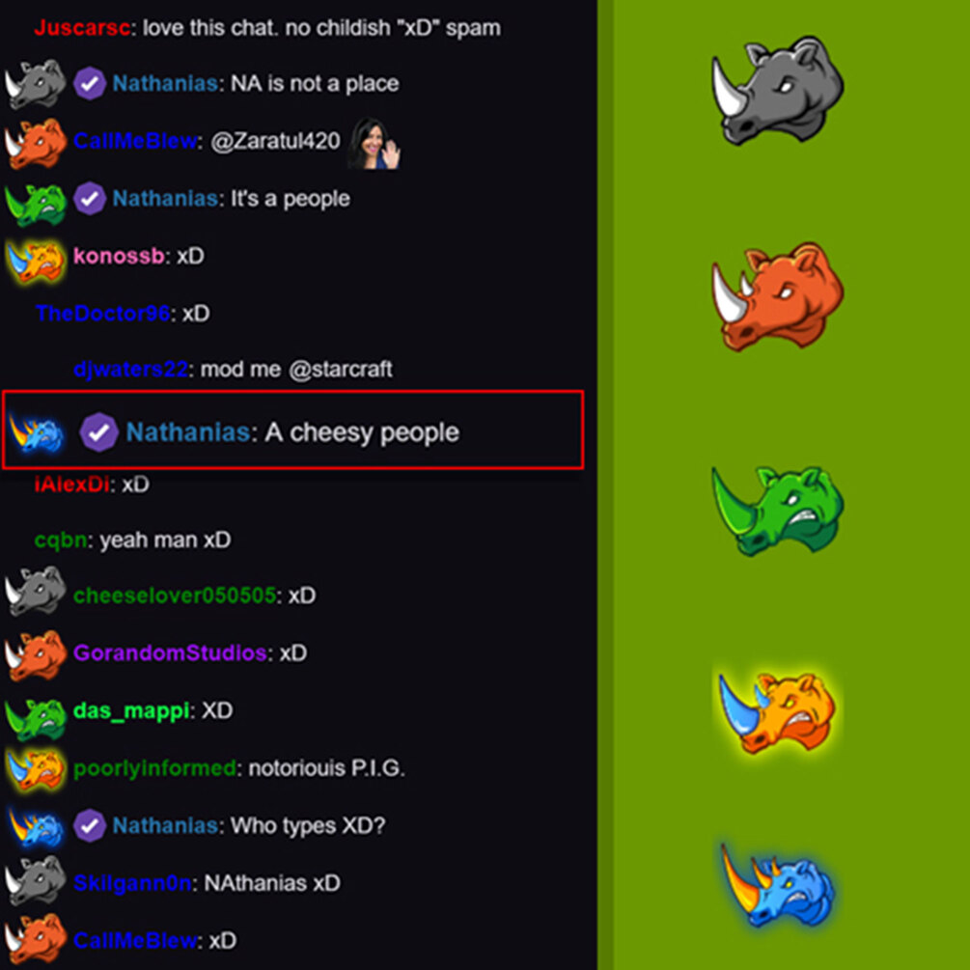The width and height of the screenshot is (970, 970).
Task: Select the large green rhino badge
Action: [x=778, y=510]
